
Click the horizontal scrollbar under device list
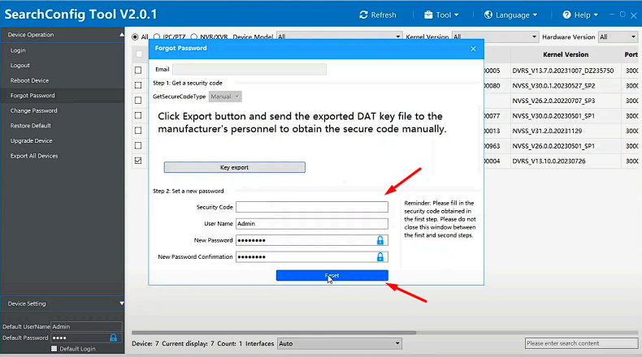[x=325, y=332]
